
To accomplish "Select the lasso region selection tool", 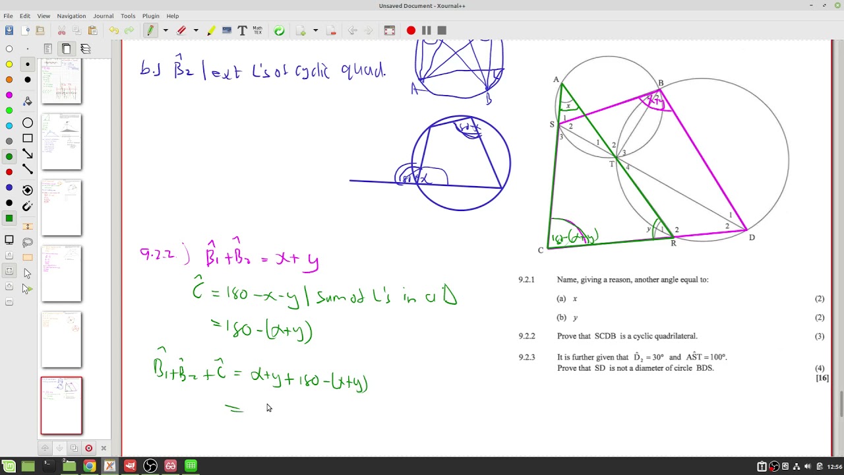I will pyautogui.click(x=28, y=243).
